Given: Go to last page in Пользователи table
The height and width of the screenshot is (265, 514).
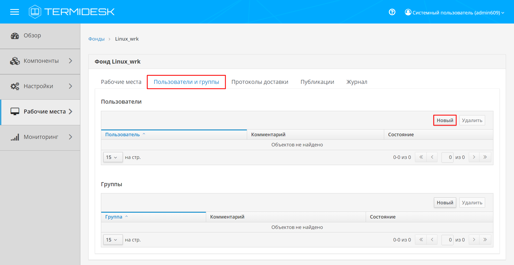Looking at the screenshot, I should click(485, 157).
